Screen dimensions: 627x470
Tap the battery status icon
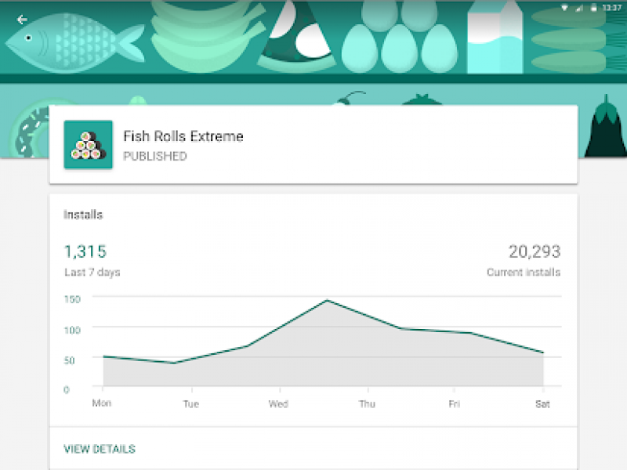[x=594, y=8]
